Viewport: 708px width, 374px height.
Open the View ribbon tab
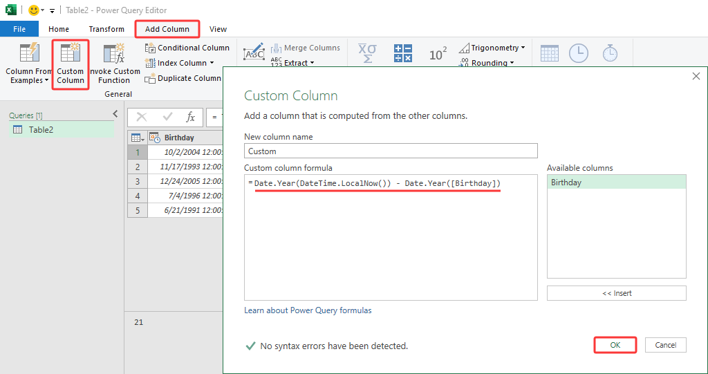[218, 29]
